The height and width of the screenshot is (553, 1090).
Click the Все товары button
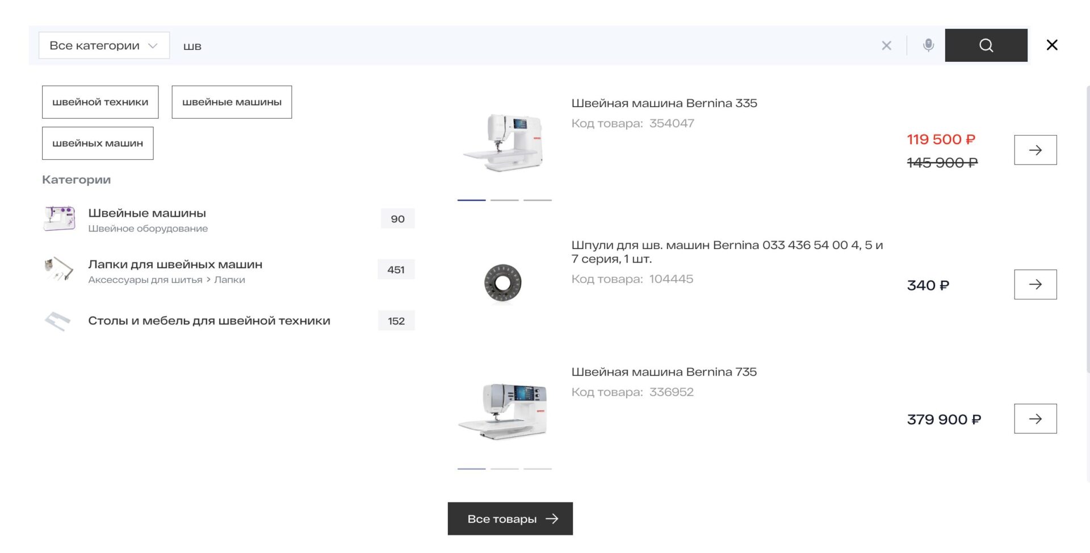pos(510,518)
